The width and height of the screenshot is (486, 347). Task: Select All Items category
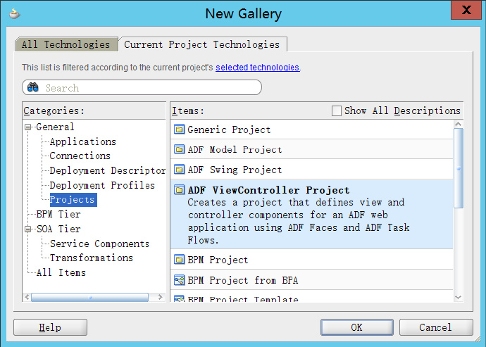(x=61, y=272)
